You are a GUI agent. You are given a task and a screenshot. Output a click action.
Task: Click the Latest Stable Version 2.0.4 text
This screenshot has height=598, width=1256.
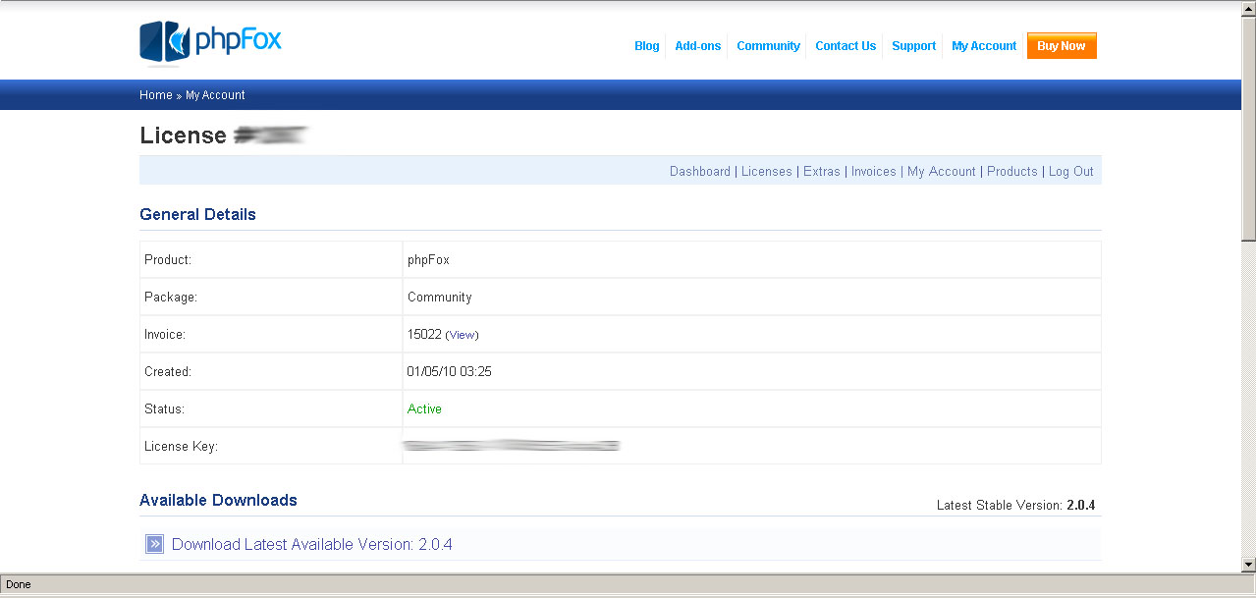click(1015, 506)
